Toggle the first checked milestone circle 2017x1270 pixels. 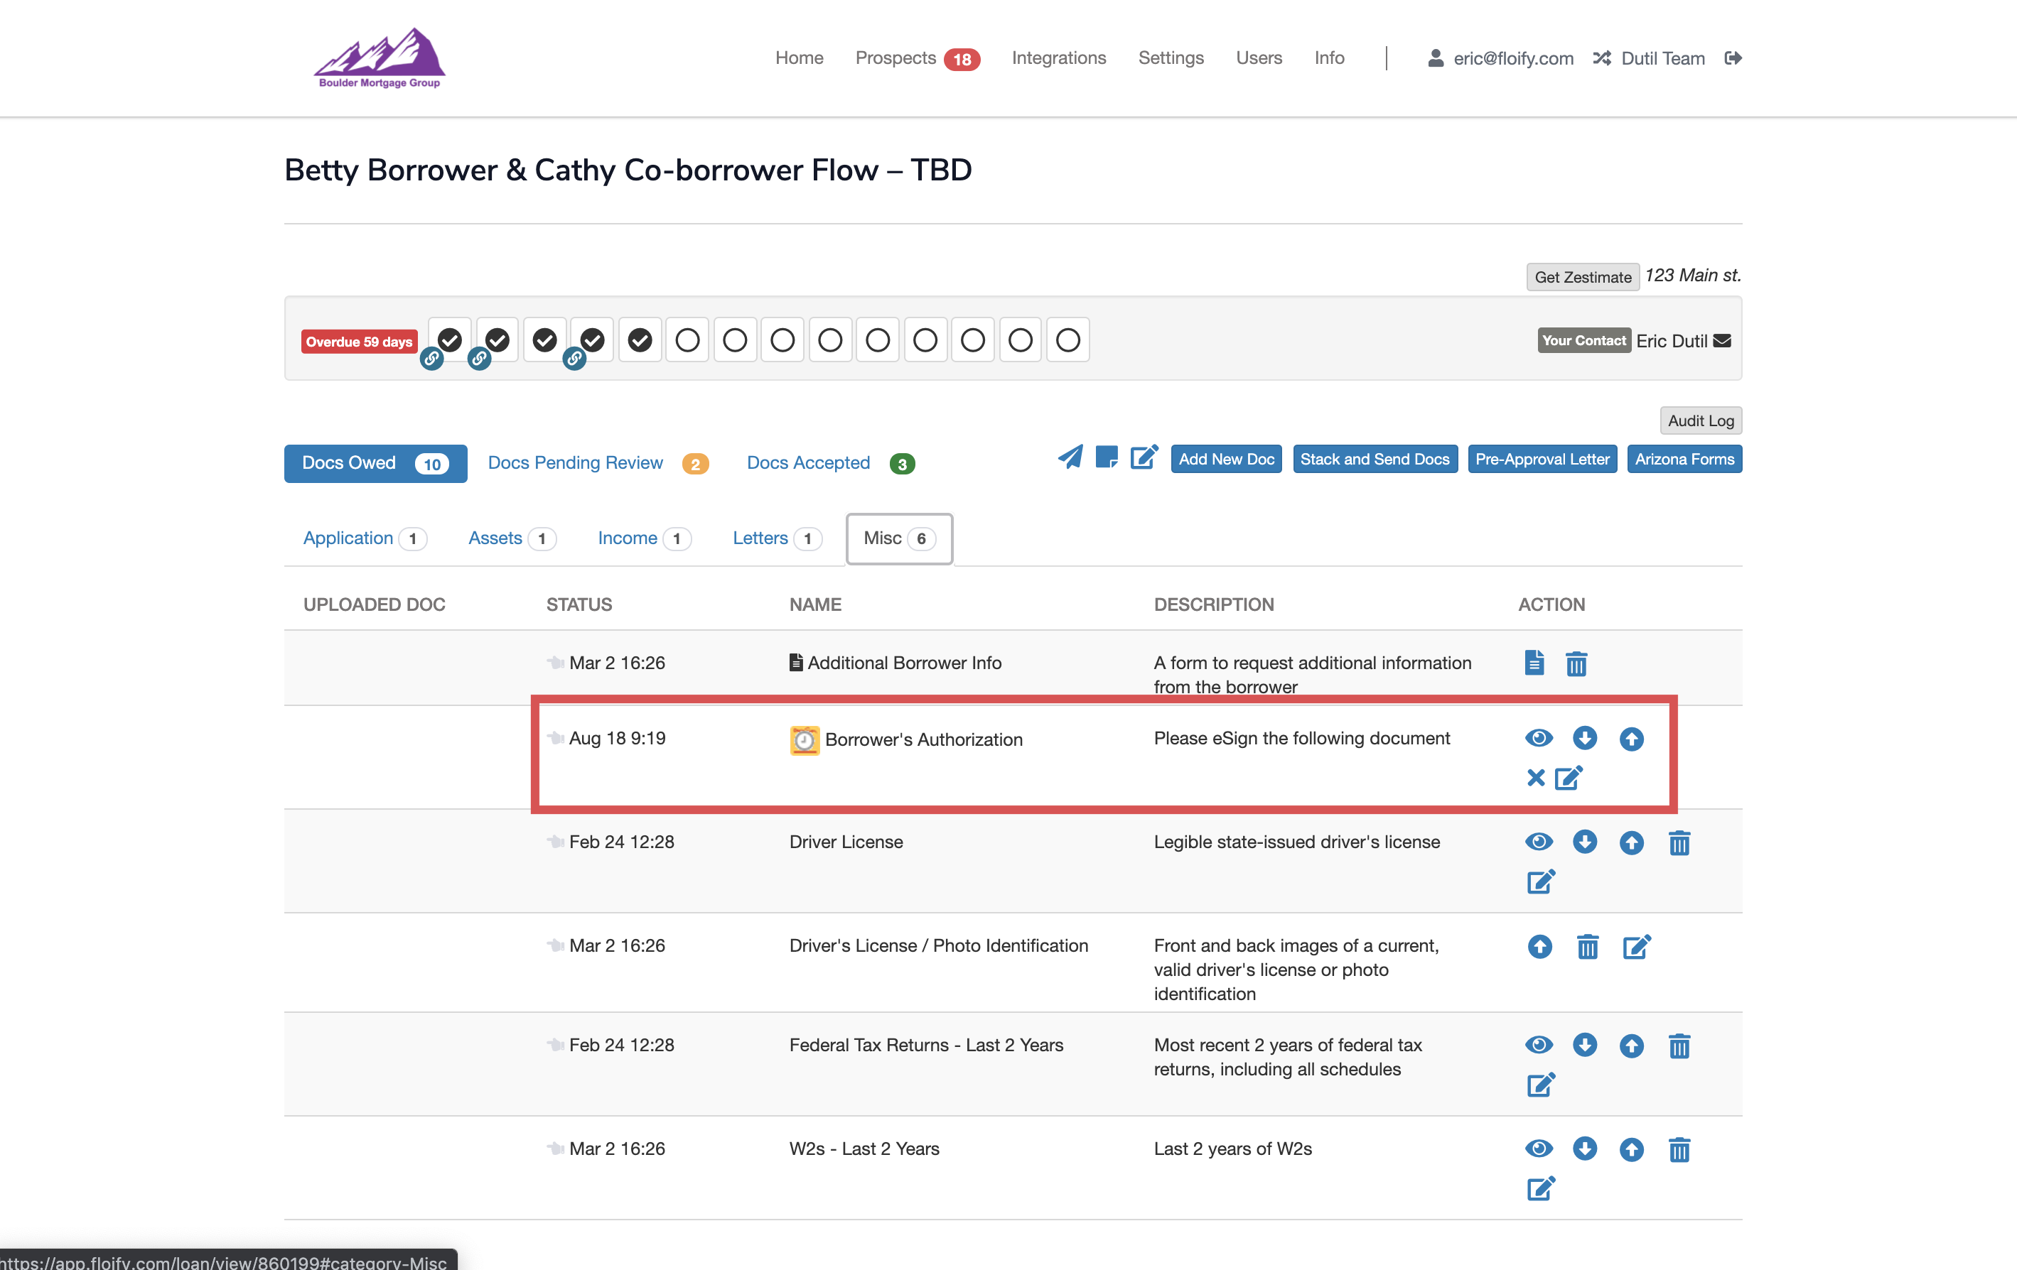coord(450,340)
